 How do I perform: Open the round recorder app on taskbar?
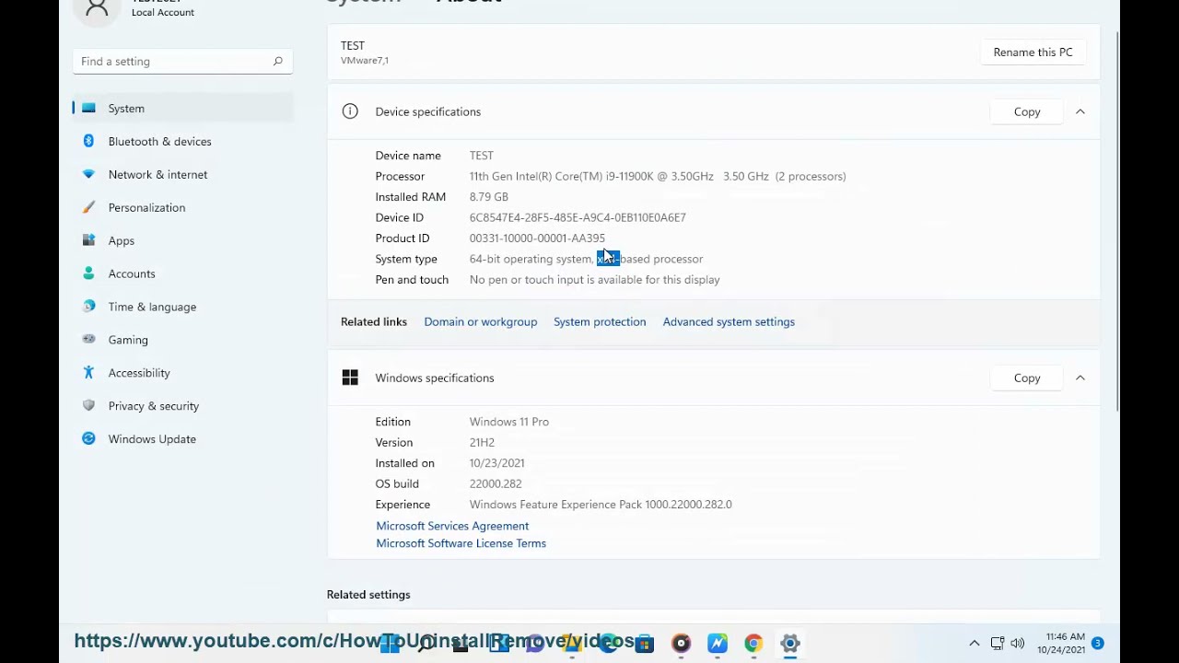(x=681, y=644)
